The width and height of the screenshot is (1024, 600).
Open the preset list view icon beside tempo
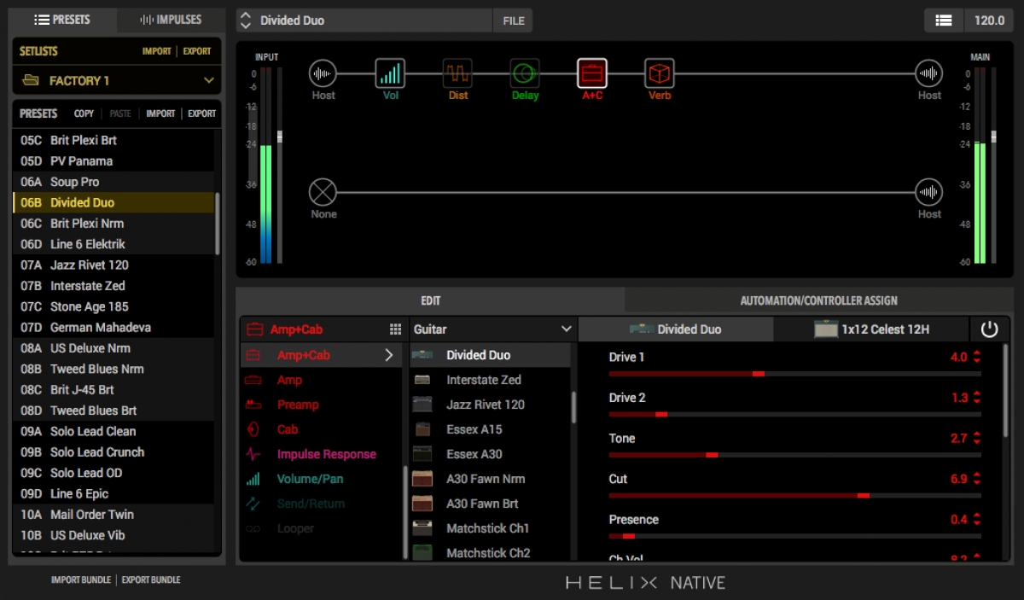coord(944,20)
